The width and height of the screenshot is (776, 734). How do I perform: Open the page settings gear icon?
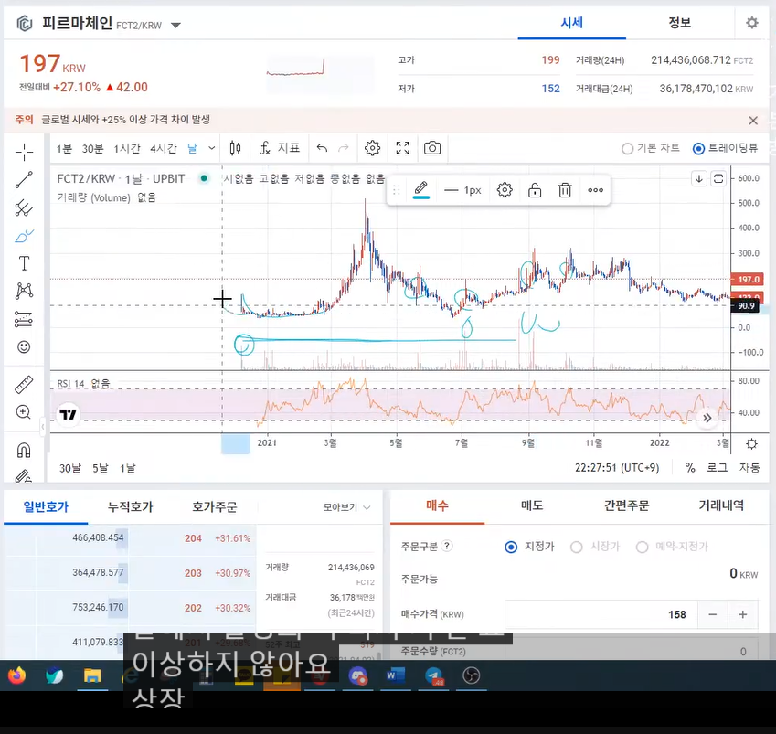[x=751, y=23]
